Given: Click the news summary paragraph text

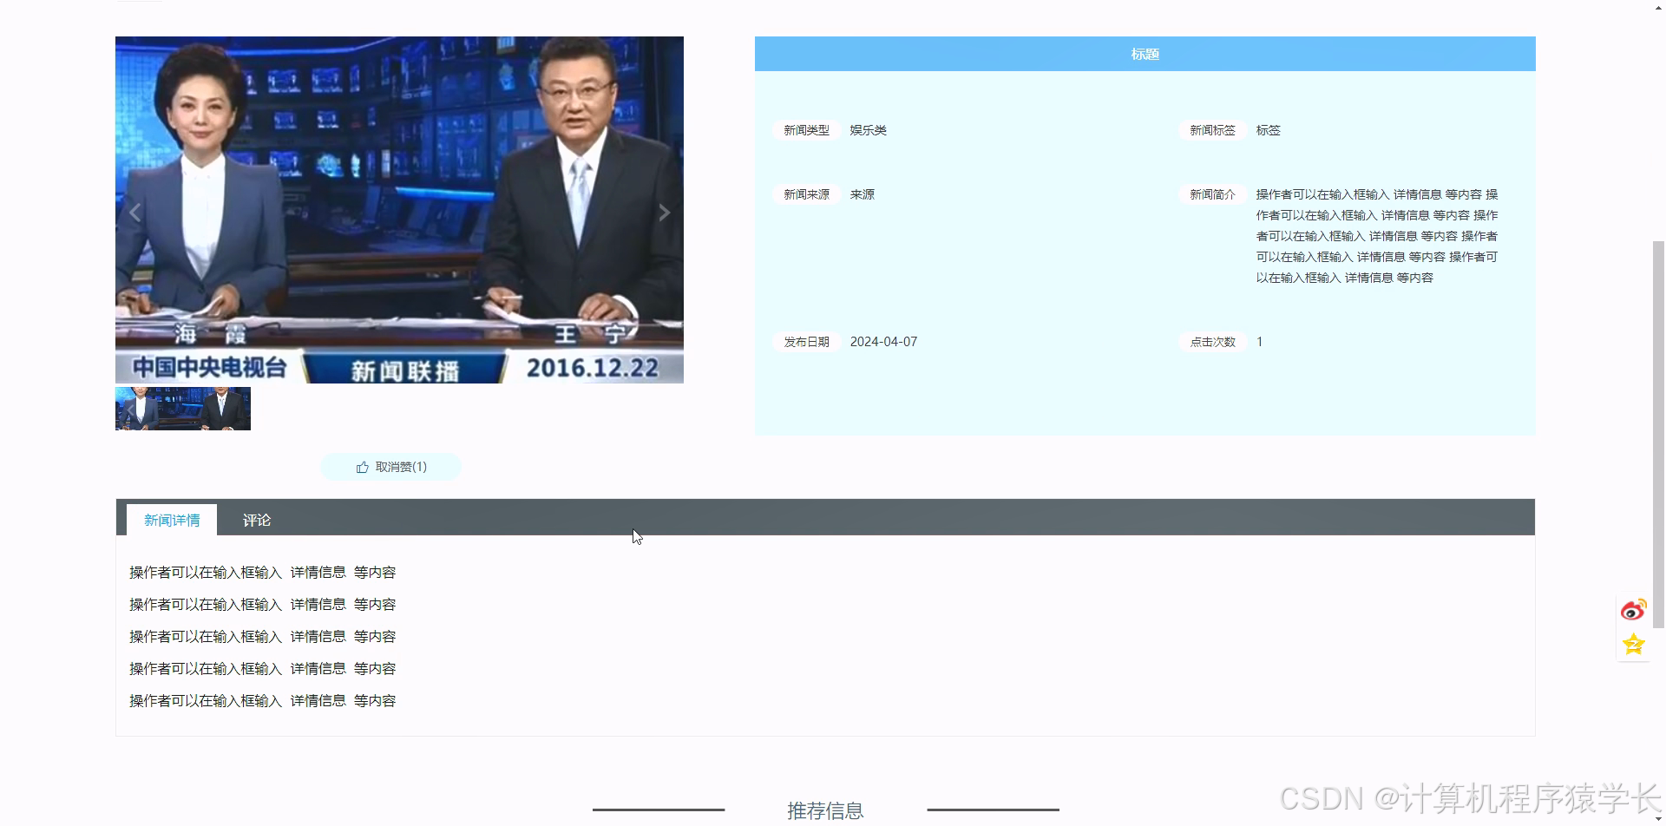Looking at the screenshot, I should [1377, 236].
